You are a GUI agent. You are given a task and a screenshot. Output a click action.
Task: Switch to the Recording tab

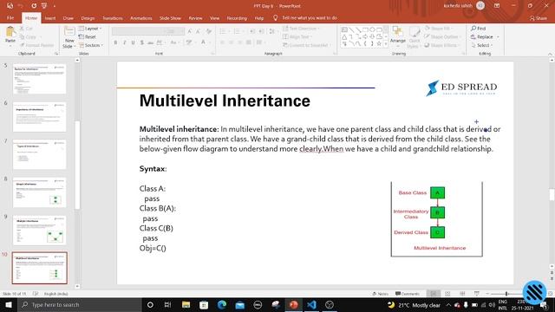click(237, 18)
